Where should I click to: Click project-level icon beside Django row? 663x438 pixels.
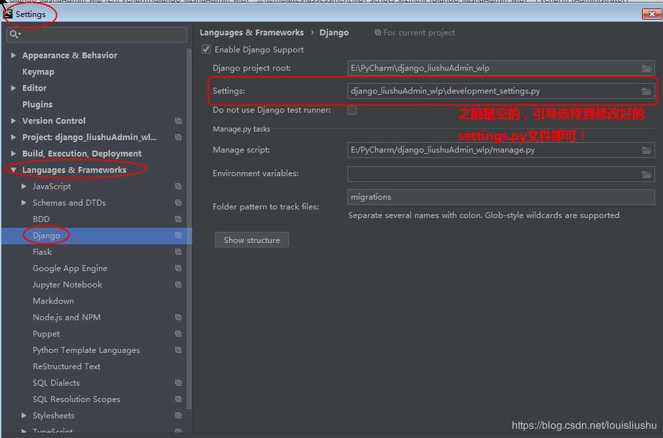179,236
